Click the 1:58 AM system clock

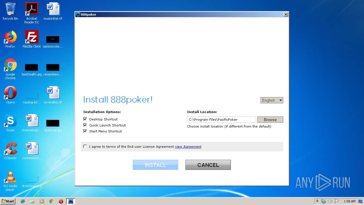349,201
